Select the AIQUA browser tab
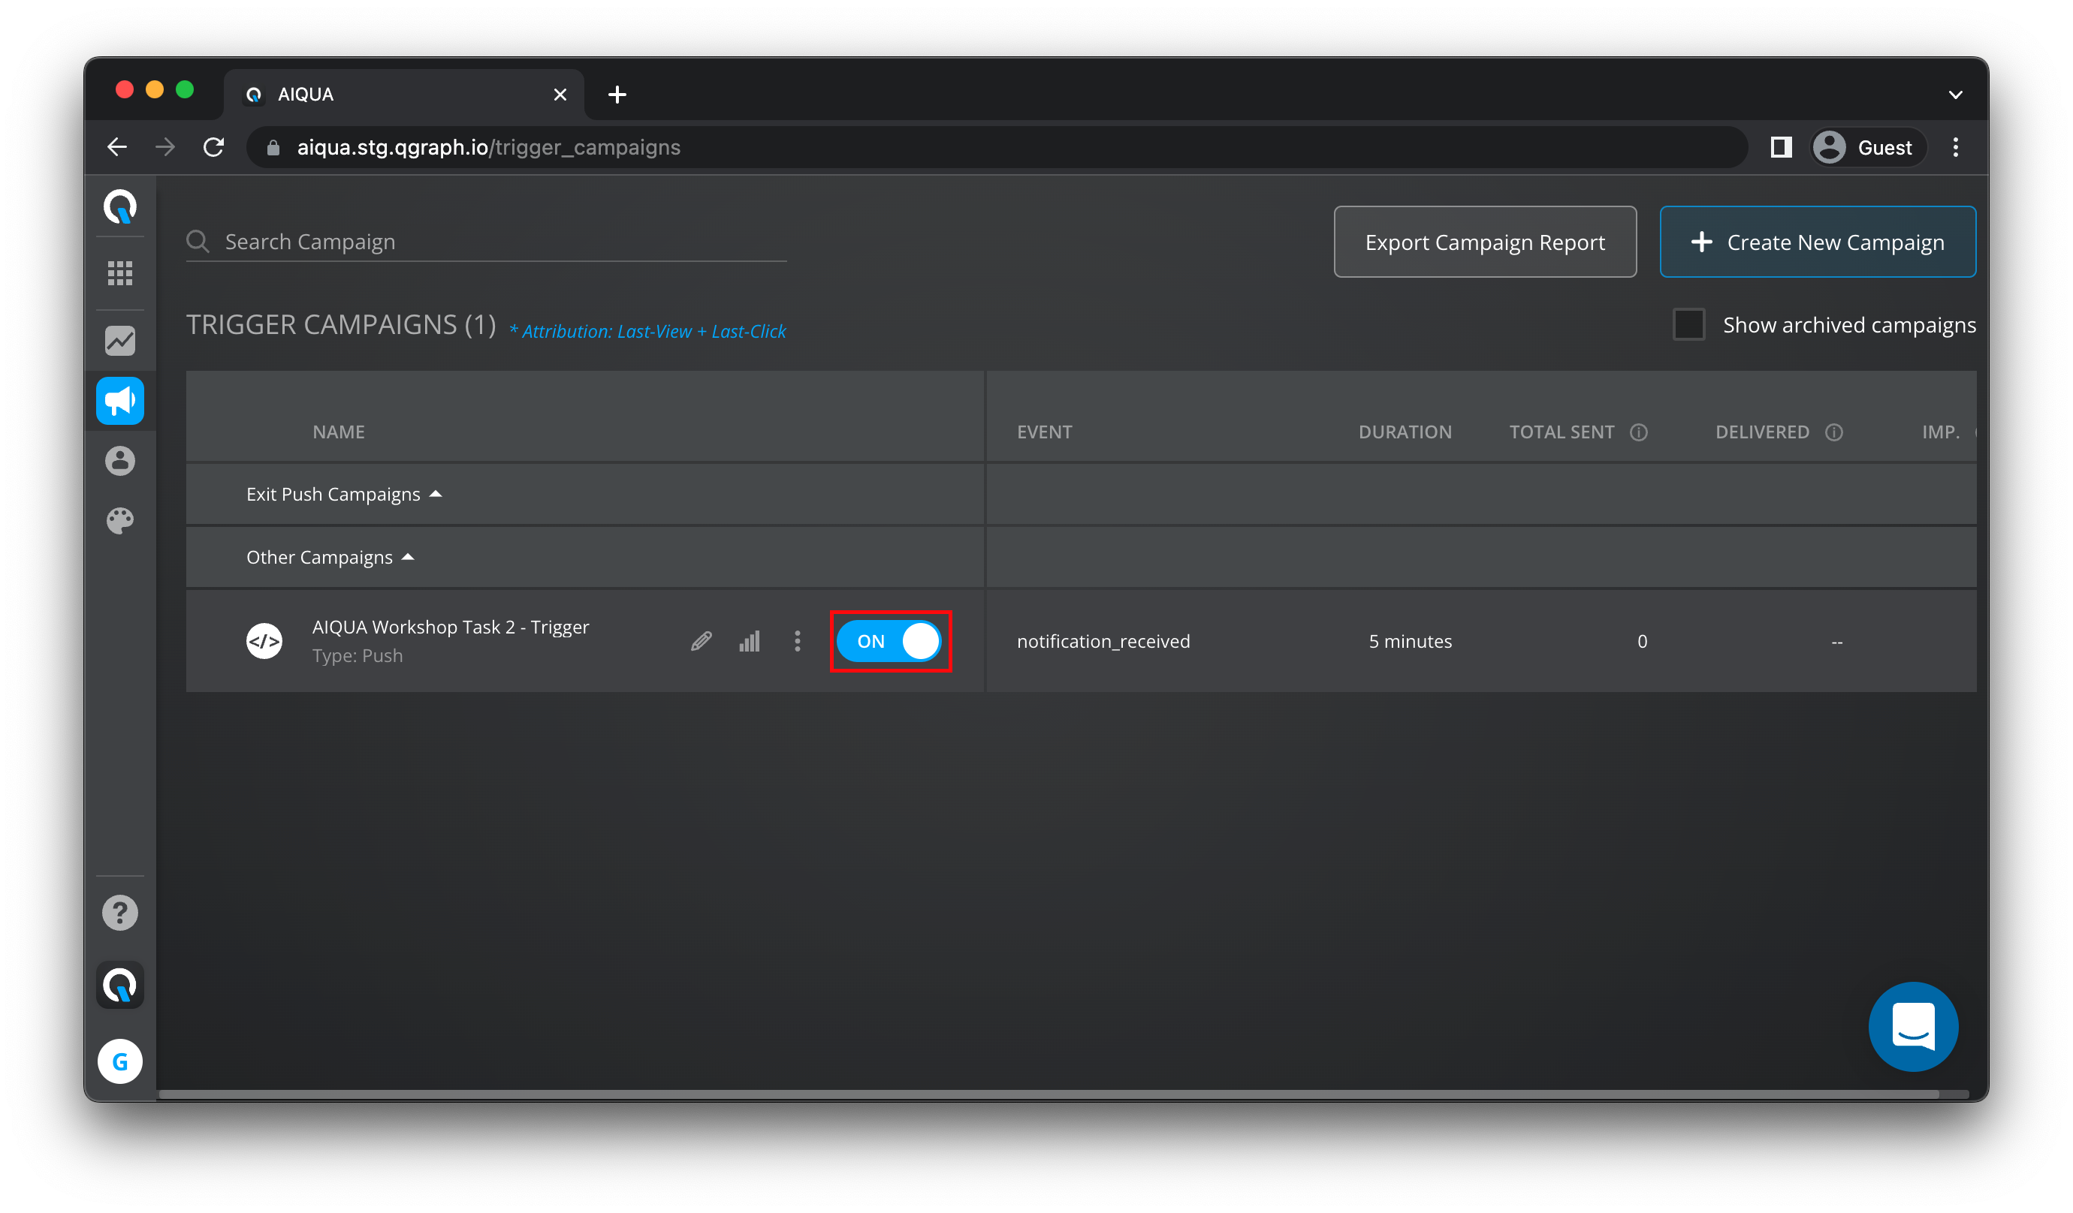 [x=395, y=95]
